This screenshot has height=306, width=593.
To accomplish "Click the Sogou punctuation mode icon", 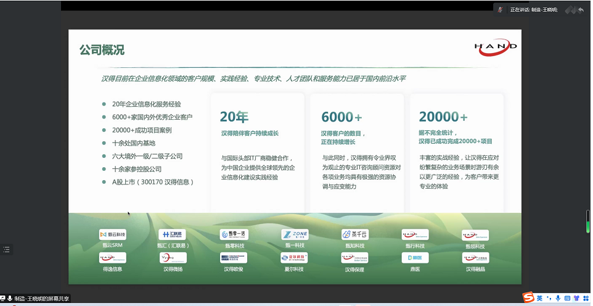I will pos(548,299).
